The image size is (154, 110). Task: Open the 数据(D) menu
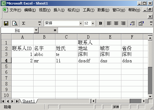(103, 10)
